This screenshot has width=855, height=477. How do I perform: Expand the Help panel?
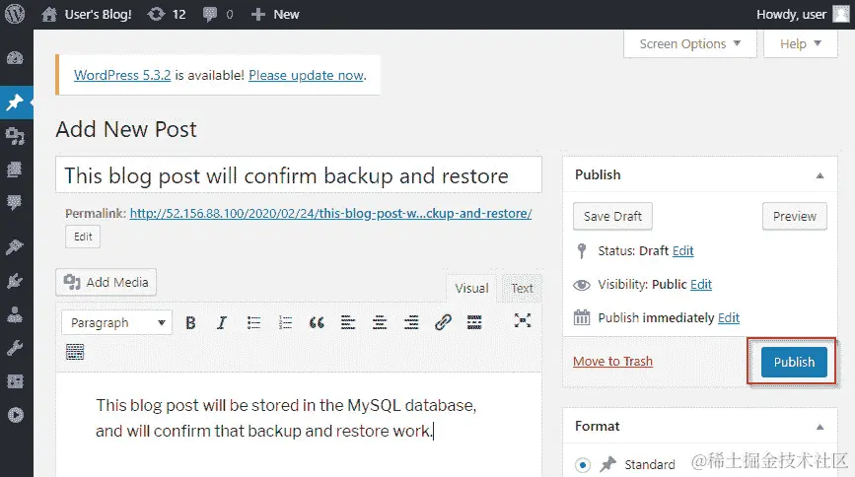point(801,43)
